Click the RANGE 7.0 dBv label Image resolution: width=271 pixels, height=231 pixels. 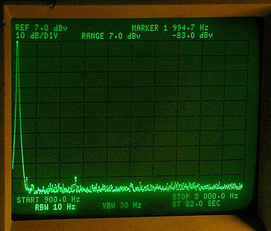111,36
